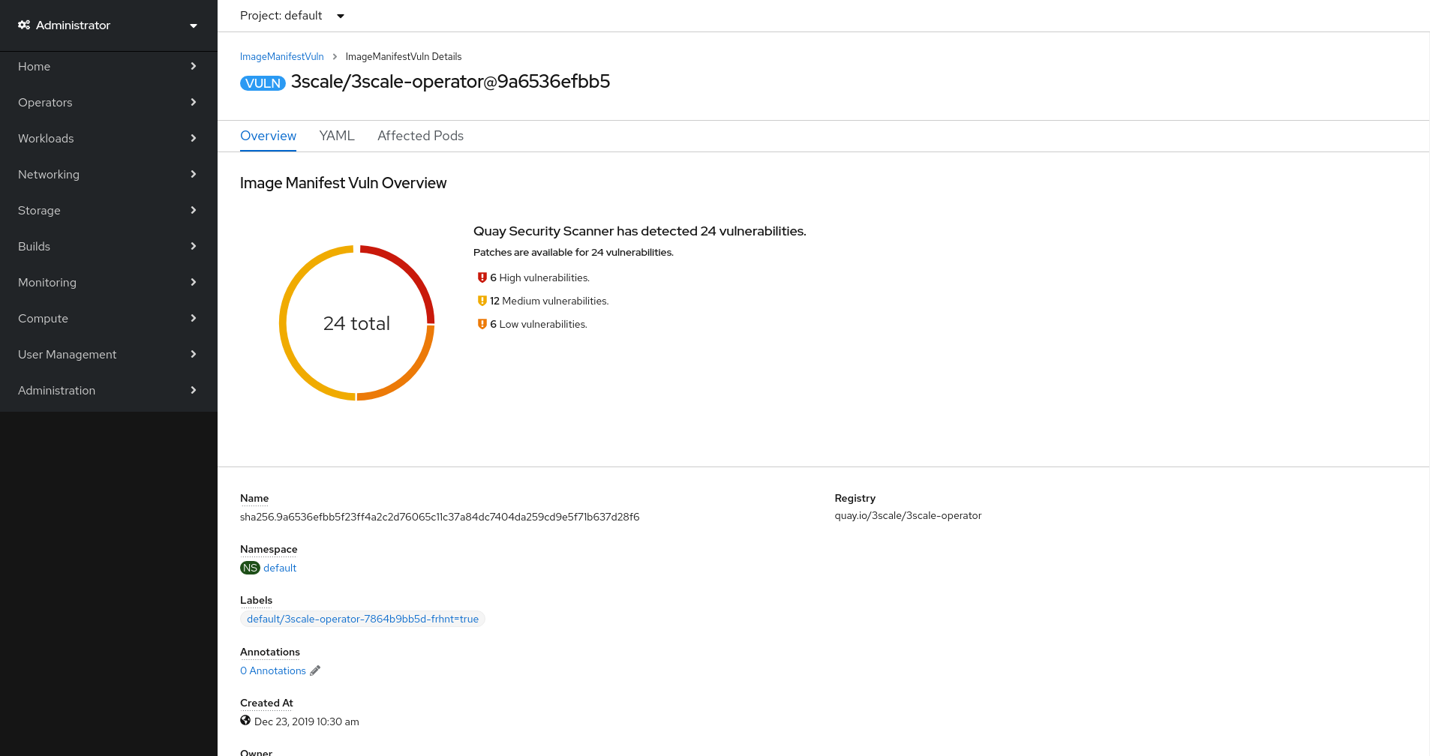
Task: Click the yellow Medium severity shield icon
Action: click(x=482, y=301)
